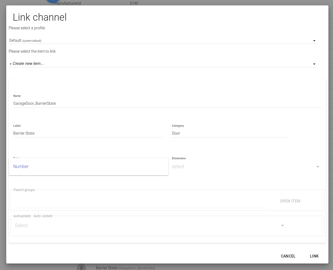Click the item-to-link dropdown arrow icon
Screen dimensions: 333x270
(314, 64)
